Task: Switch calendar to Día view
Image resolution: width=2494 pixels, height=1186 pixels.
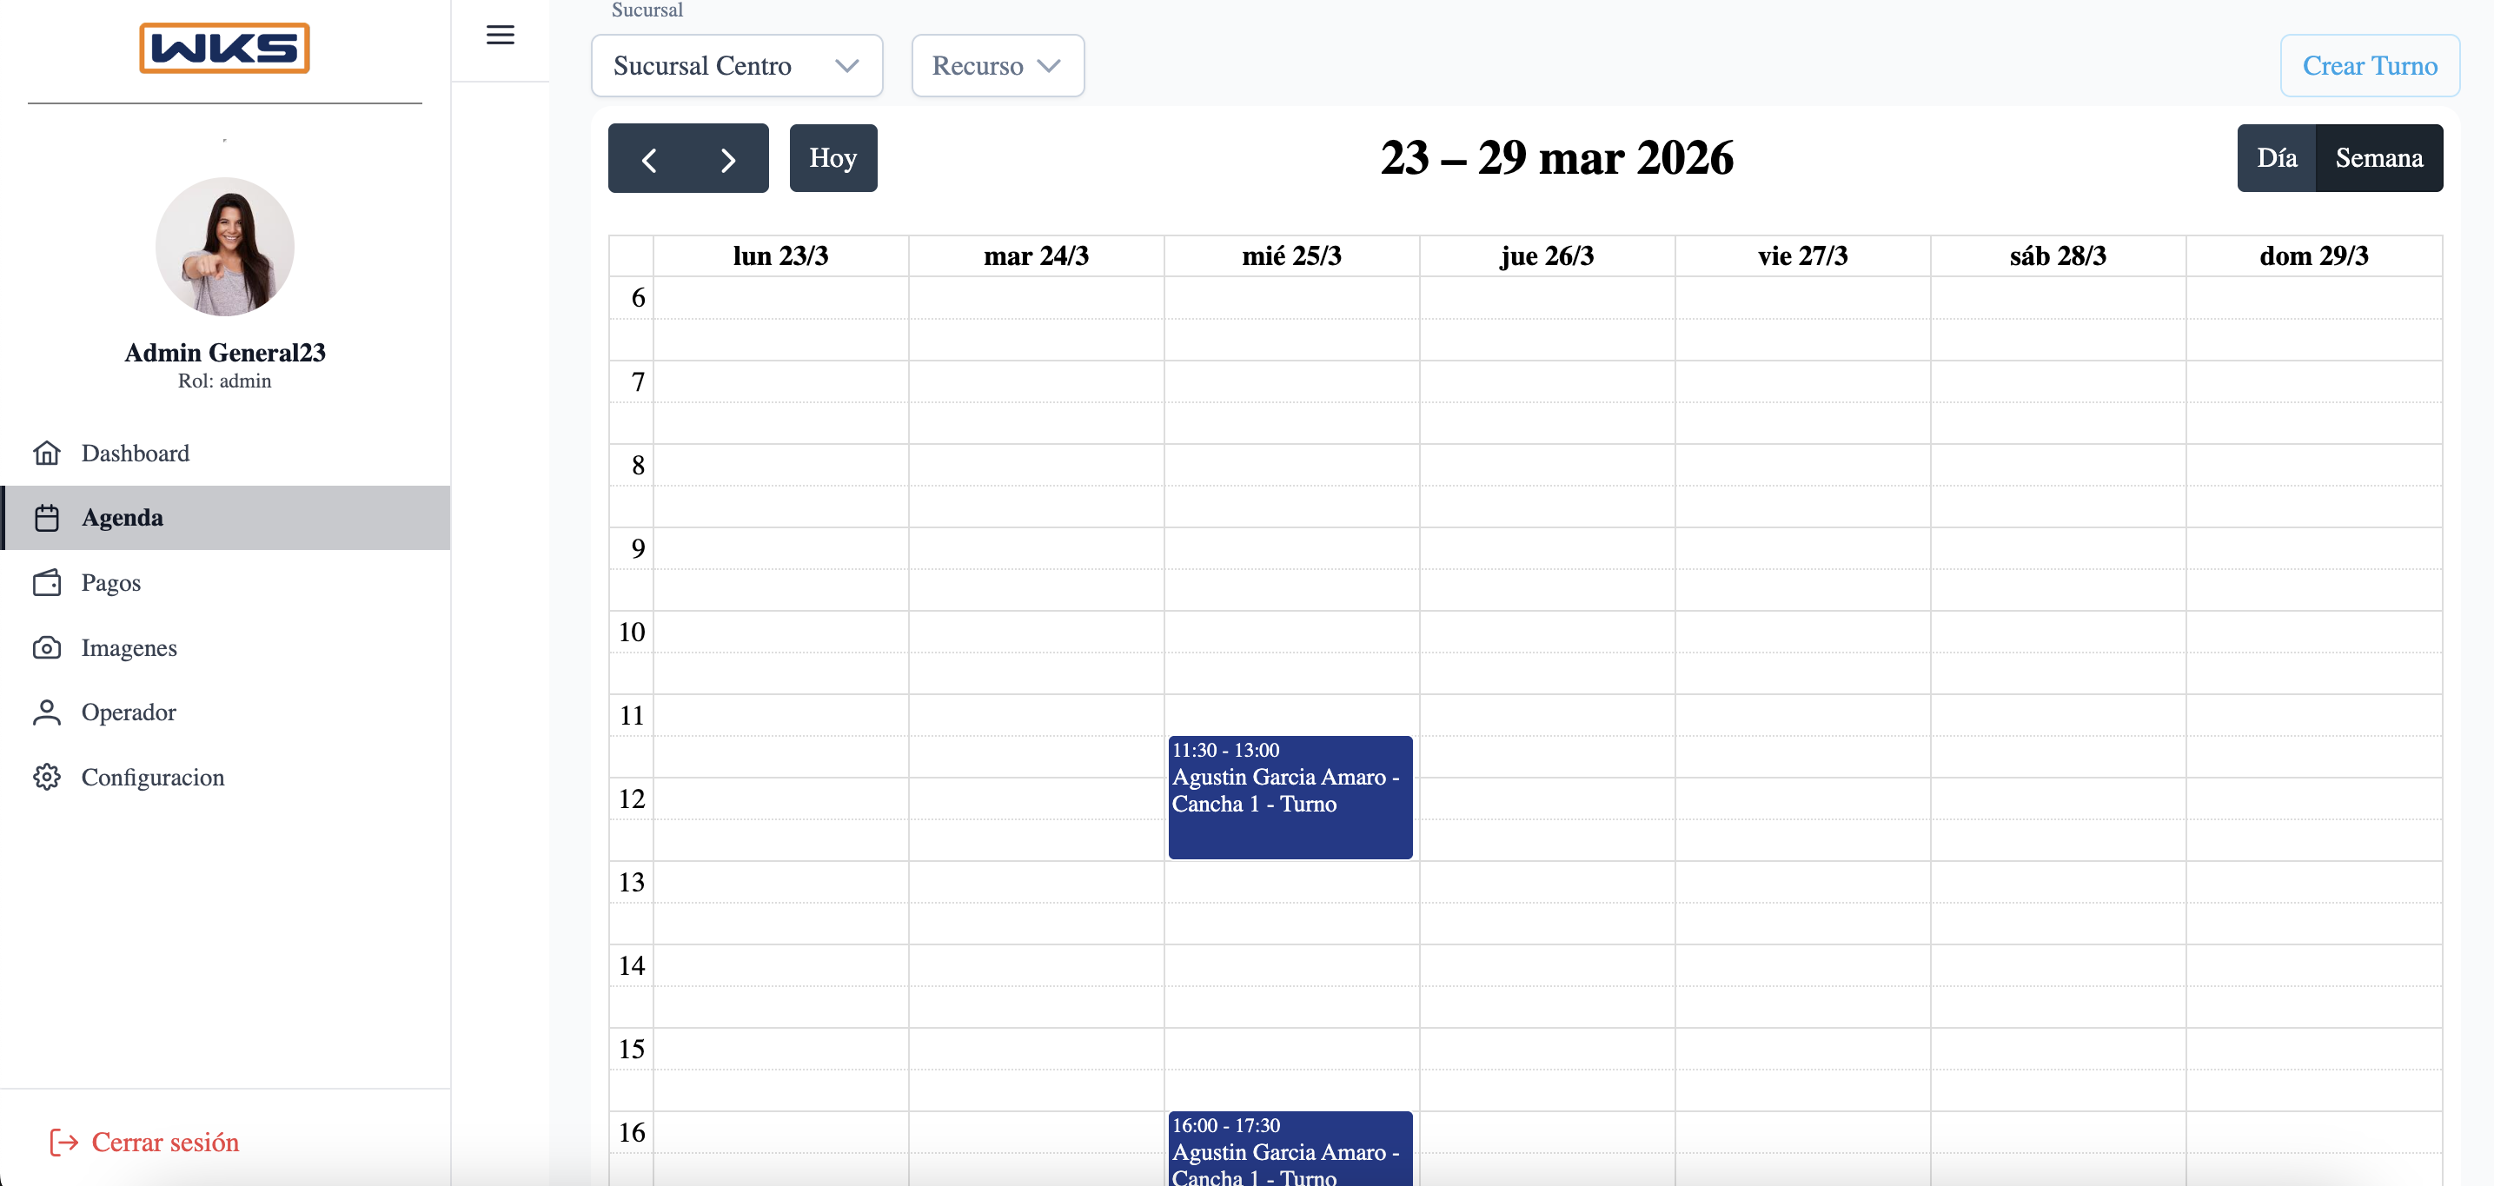Action: coord(2277,157)
